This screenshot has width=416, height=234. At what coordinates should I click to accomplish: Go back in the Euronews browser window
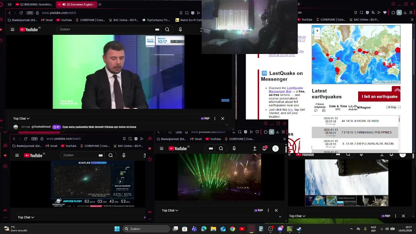click(x=9, y=13)
